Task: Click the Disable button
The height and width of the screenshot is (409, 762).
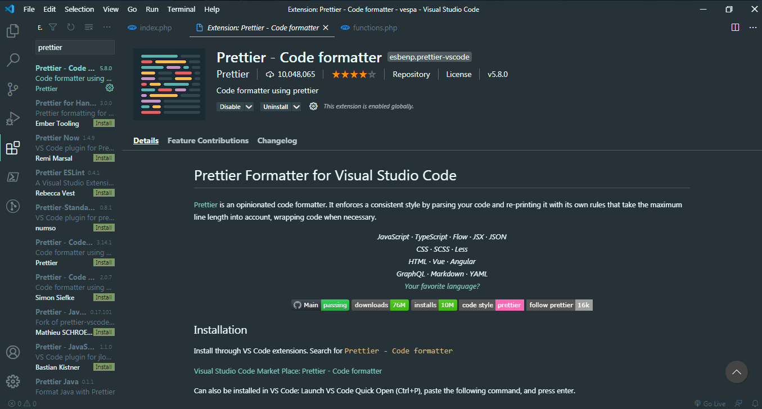Action: (230, 107)
